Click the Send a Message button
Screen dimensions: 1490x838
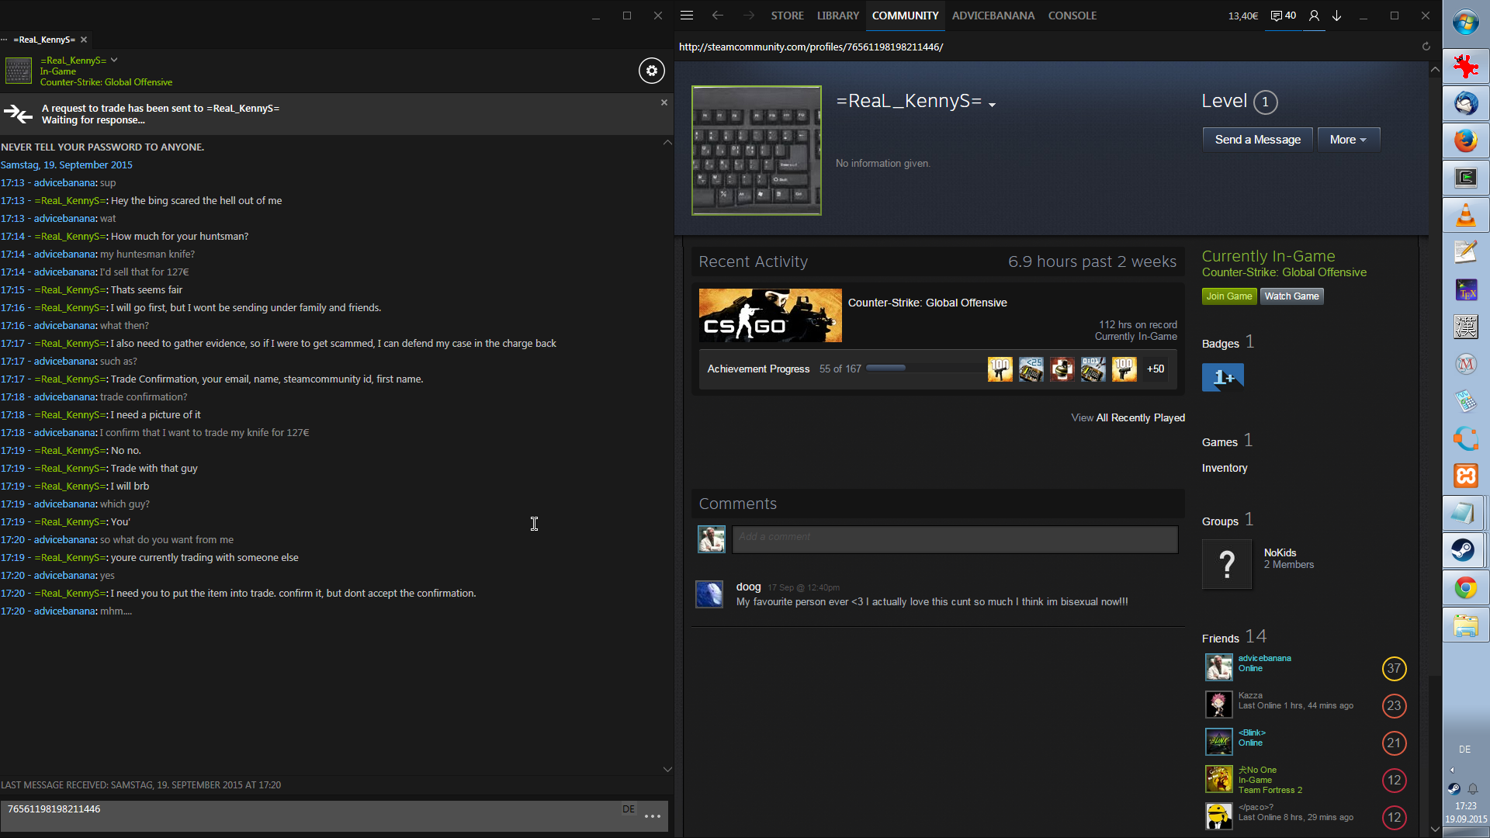click(1257, 140)
